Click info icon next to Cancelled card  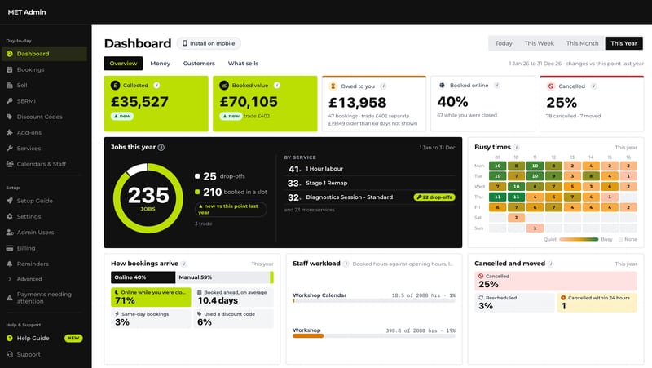(x=594, y=86)
